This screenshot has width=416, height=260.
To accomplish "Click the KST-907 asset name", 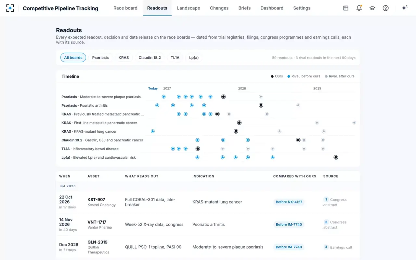I will pyautogui.click(x=96, y=200).
